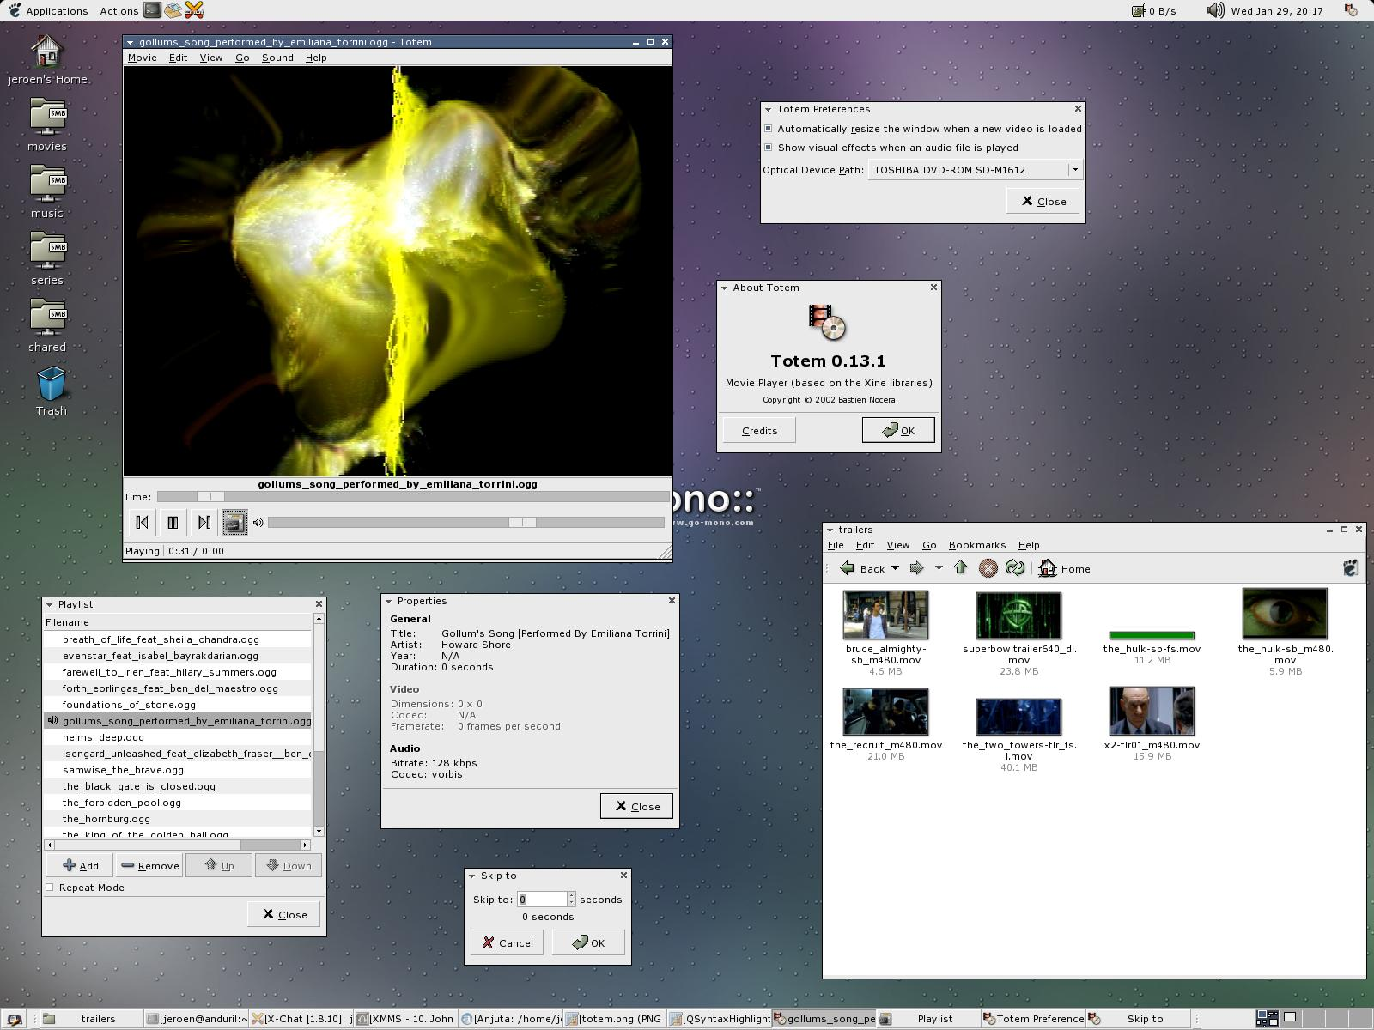Open the Bookmarks menu in trailers window
Image resolution: width=1374 pixels, height=1030 pixels.
[x=976, y=545]
